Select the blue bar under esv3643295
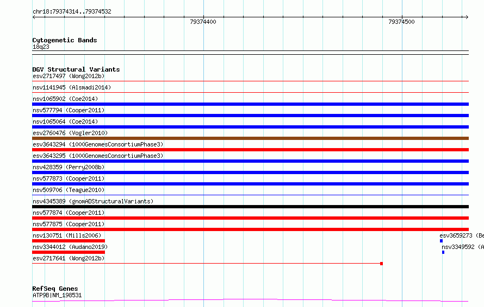The height and width of the screenshot is (307, 484). (250, 161)
